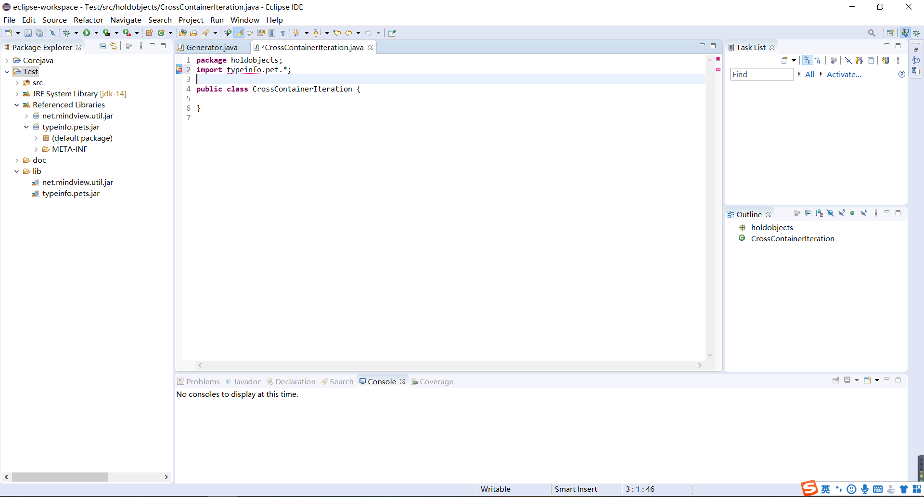This screenshot has height=497, width=924.
Task: Collapse the typeinfo.pets.jar library node
Action: 26,127
